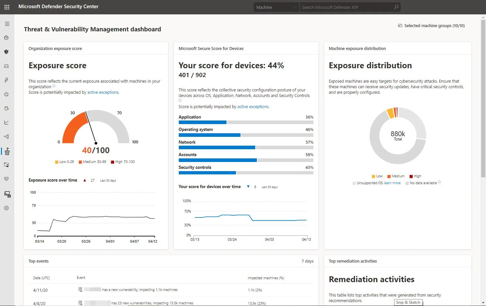Click the Medium 30-69 legend swatch
This screenshot has height=306, width=486.
(x=80, y=162)
